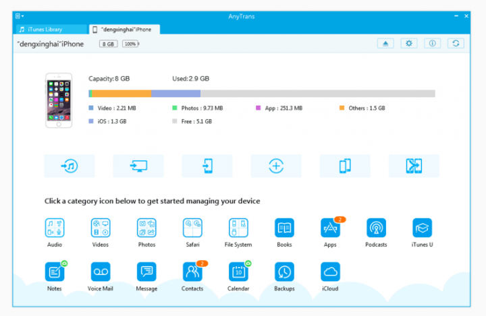Click the "Free : 5.1 GB" legend text
Screen dimensions: 486x316
[196, 121]
